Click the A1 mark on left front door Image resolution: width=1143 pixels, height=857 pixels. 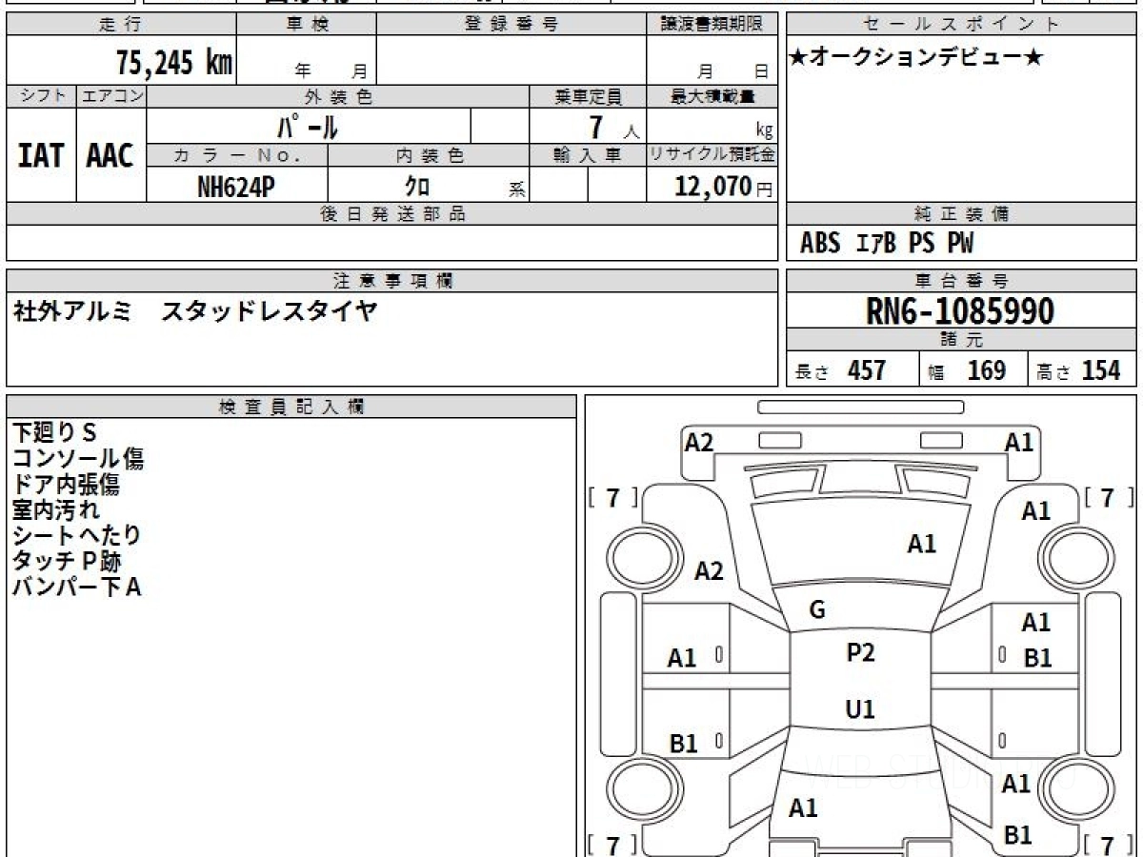(682, 658)
